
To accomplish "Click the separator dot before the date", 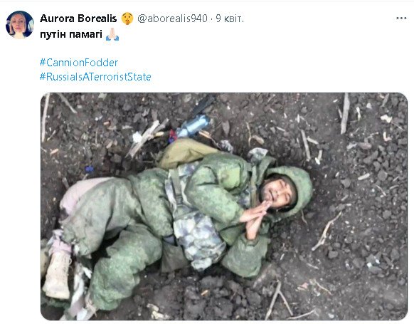I will point(211,19).
